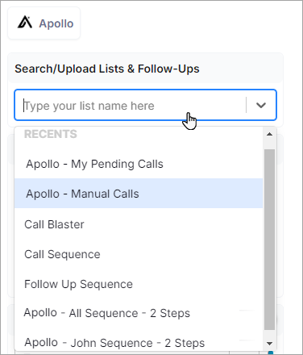Select Apollo - John Sequence - 2 Steps
Image resolution: width=303 pixels, height=355 pixels.
(x=139, y=343)
